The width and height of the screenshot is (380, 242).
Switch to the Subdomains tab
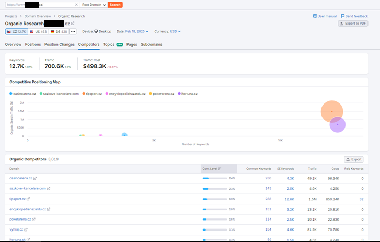[152, 44]
